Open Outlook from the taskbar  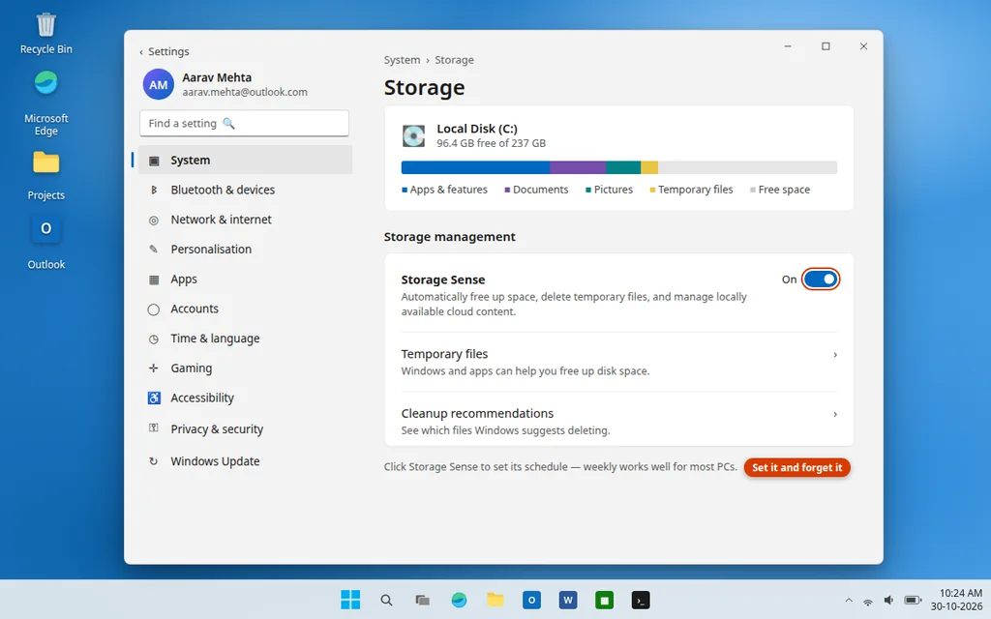point(531,600)
